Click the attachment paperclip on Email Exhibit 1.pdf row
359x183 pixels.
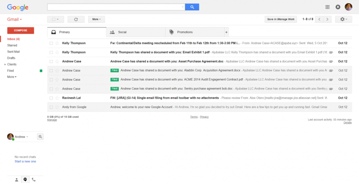pyautogui.click(x=331, y=52)
